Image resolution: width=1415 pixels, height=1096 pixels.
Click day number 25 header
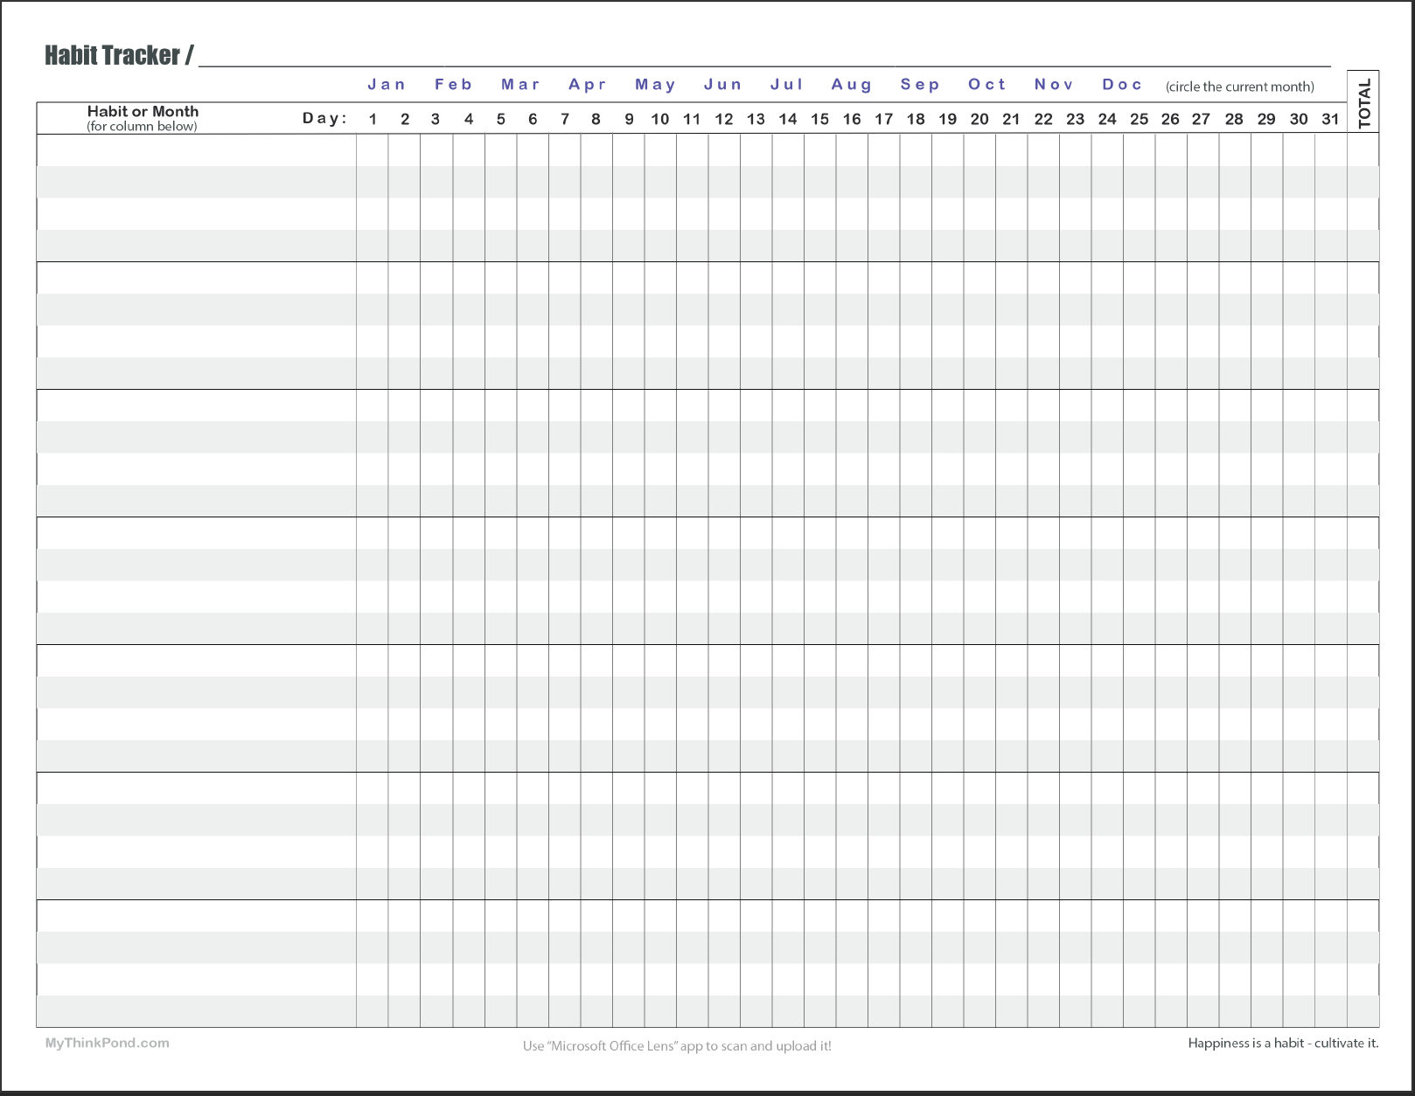1140,119
